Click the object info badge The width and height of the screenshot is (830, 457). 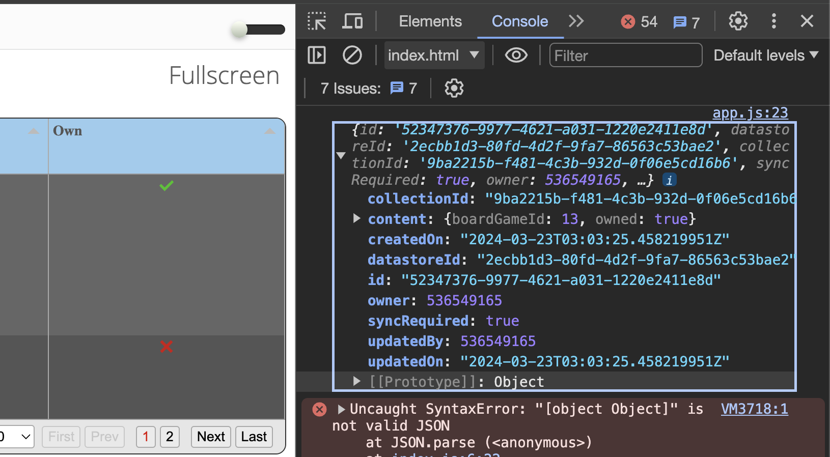click(x=669, y=180)
